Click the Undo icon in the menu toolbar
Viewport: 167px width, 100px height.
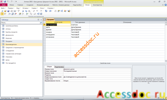[x=37, y=11]
